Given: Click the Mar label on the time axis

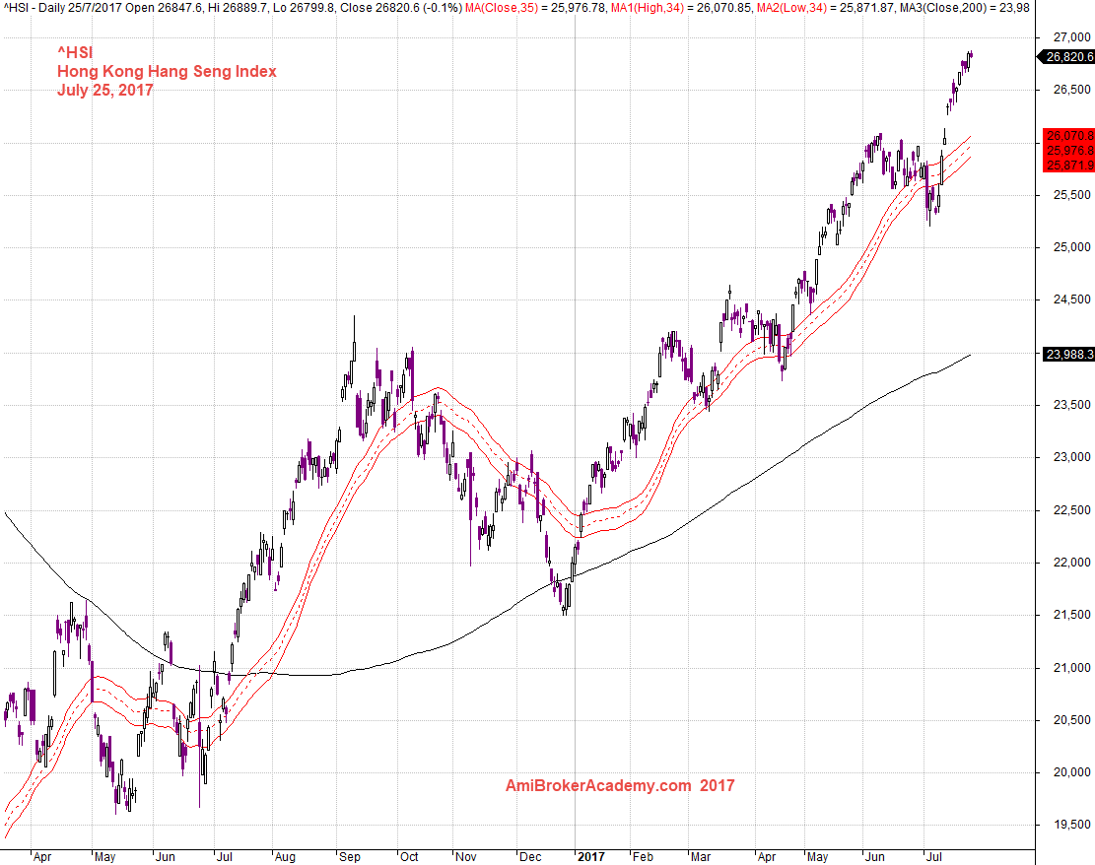Looking at the screenshot, I should point(701,856).
